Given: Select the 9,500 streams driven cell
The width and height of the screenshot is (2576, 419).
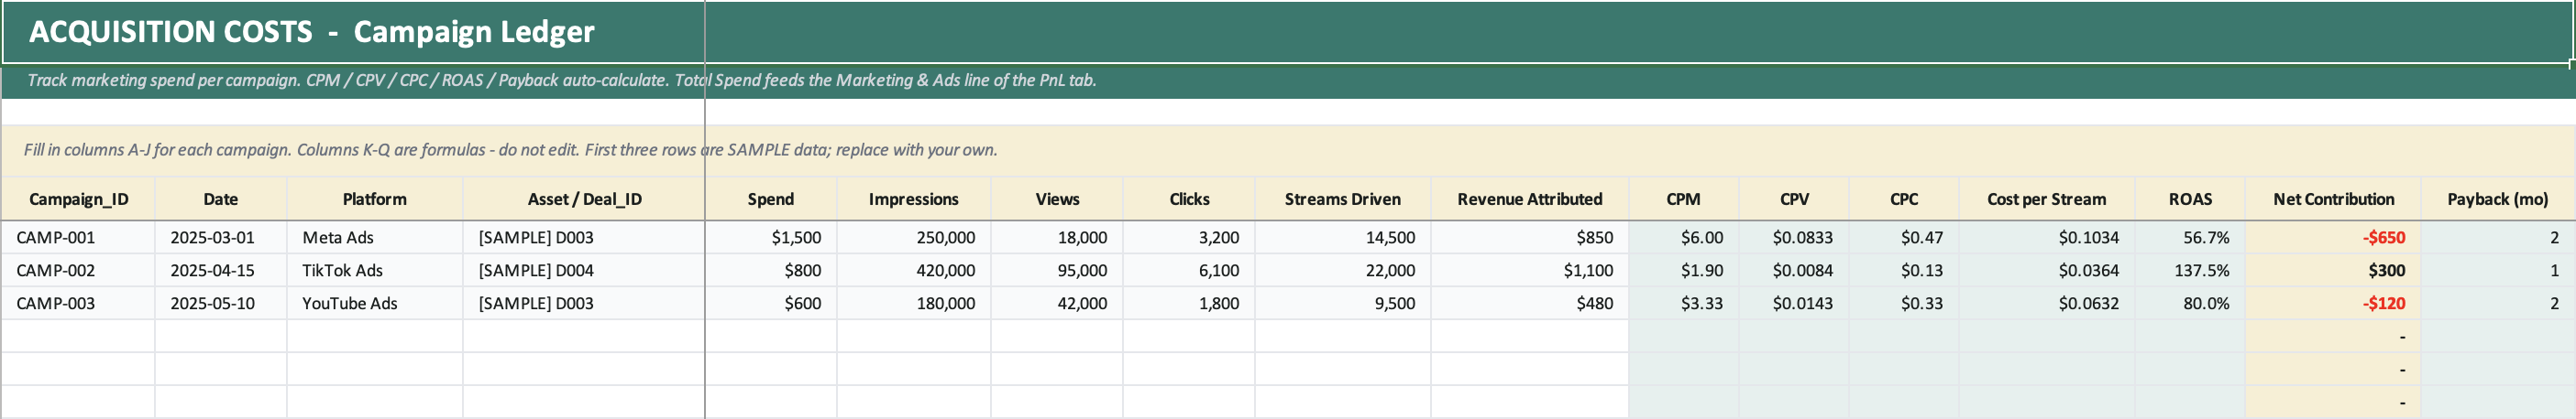Looking at the screenshot, I should point(1343,304).
